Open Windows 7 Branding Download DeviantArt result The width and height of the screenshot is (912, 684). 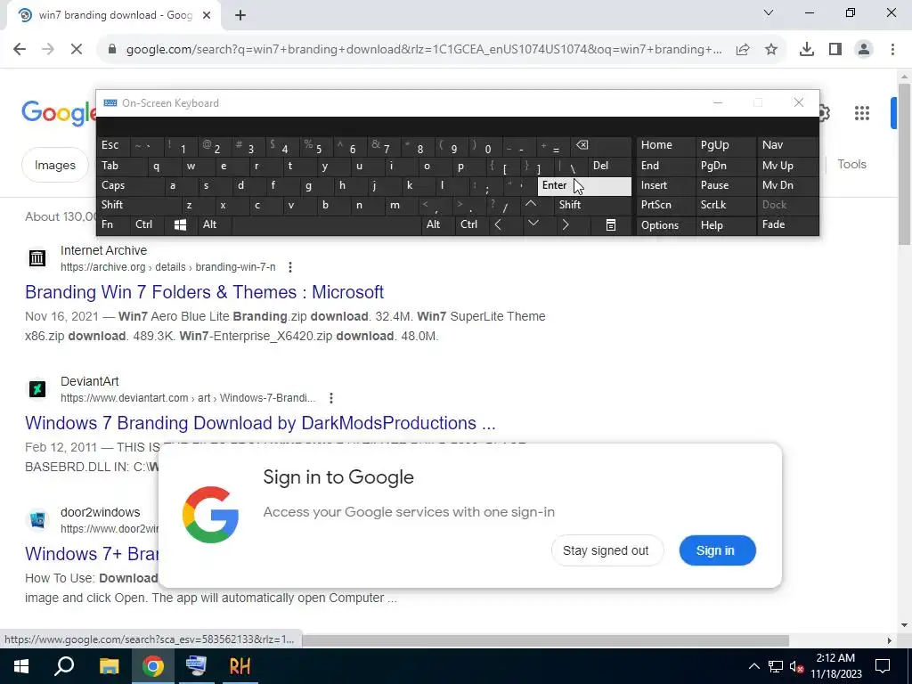point(260,423)
